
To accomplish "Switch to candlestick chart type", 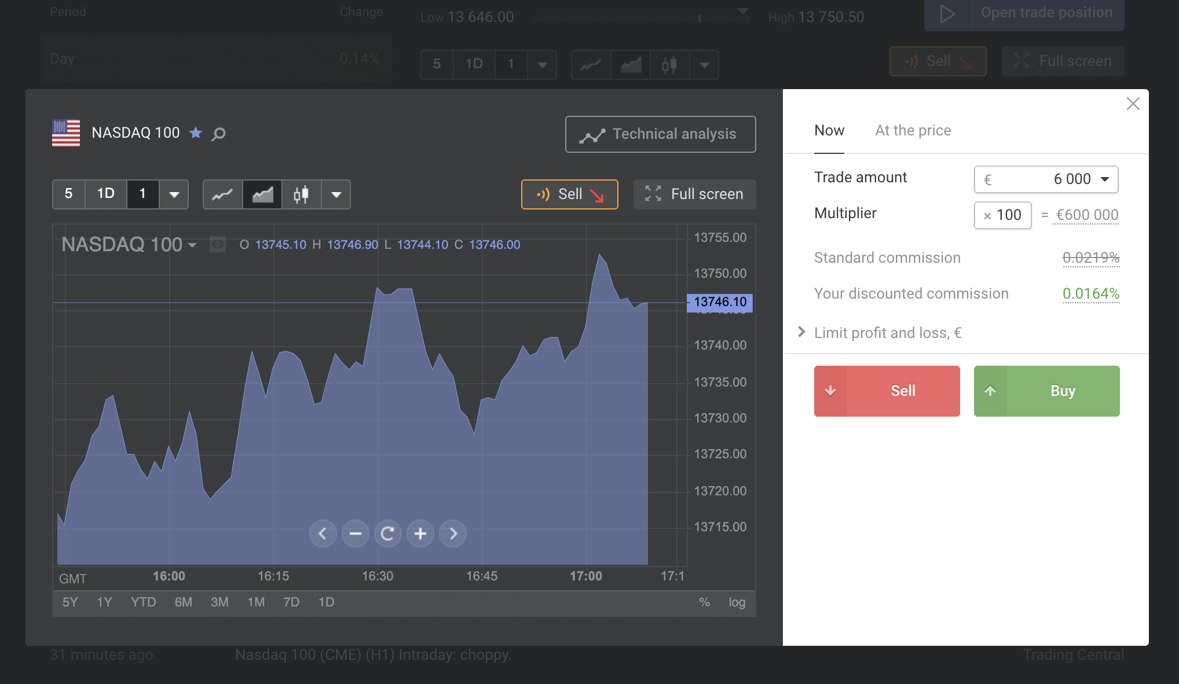I will tap(301, 194).
